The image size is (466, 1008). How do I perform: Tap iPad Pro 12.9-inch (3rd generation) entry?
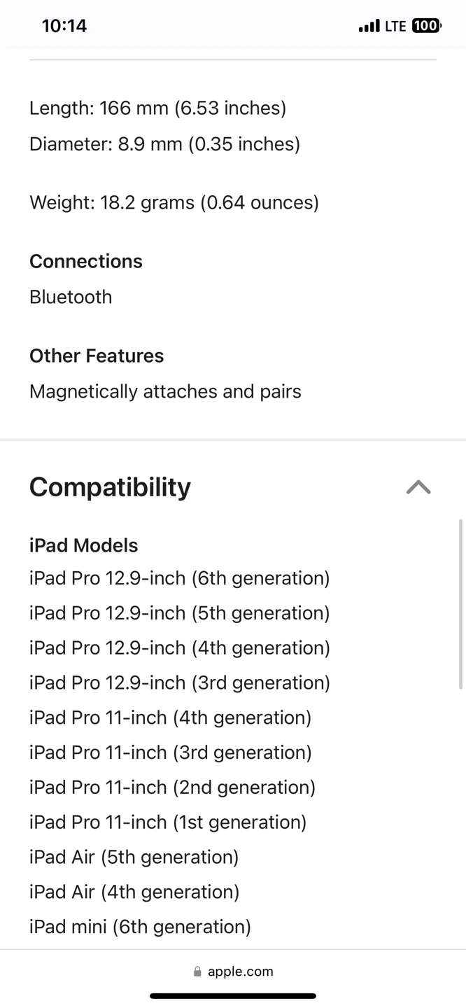(x=179, y=682)
